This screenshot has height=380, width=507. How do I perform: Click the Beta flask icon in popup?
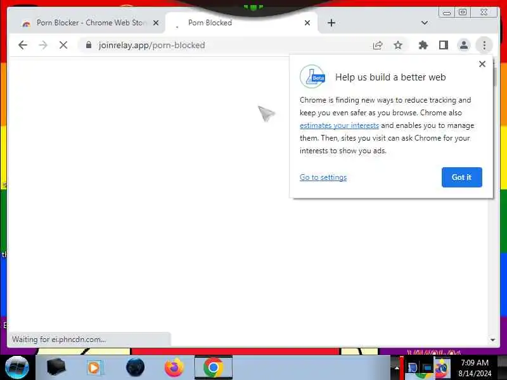click(x=312, y=77)
